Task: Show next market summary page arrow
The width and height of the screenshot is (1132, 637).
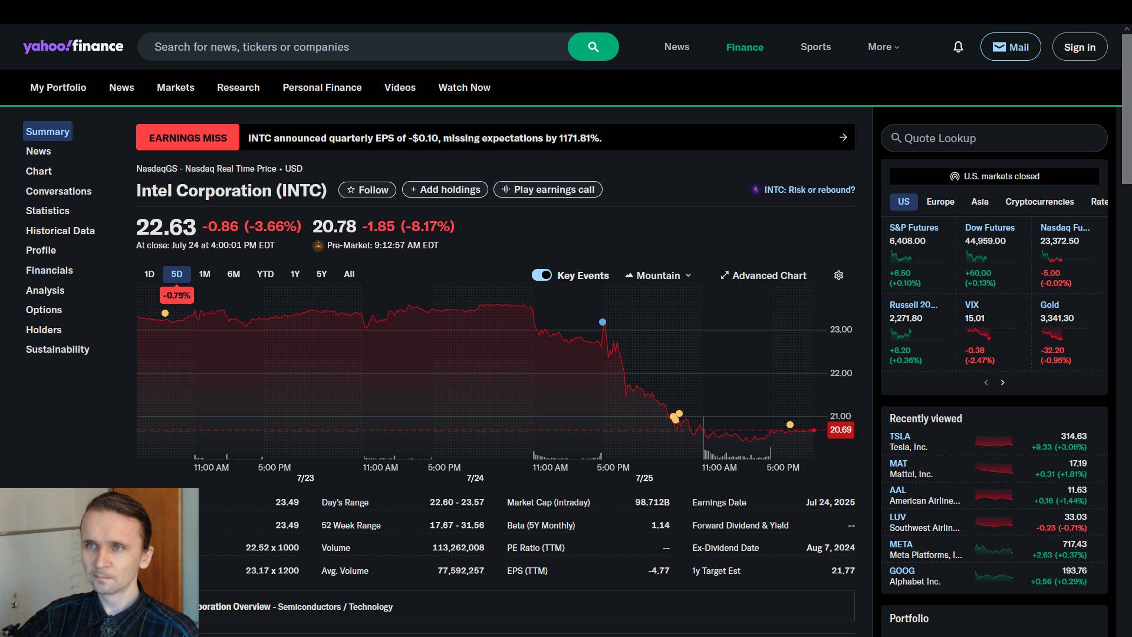Action: pyautogui.click(x=1002, y=383)
